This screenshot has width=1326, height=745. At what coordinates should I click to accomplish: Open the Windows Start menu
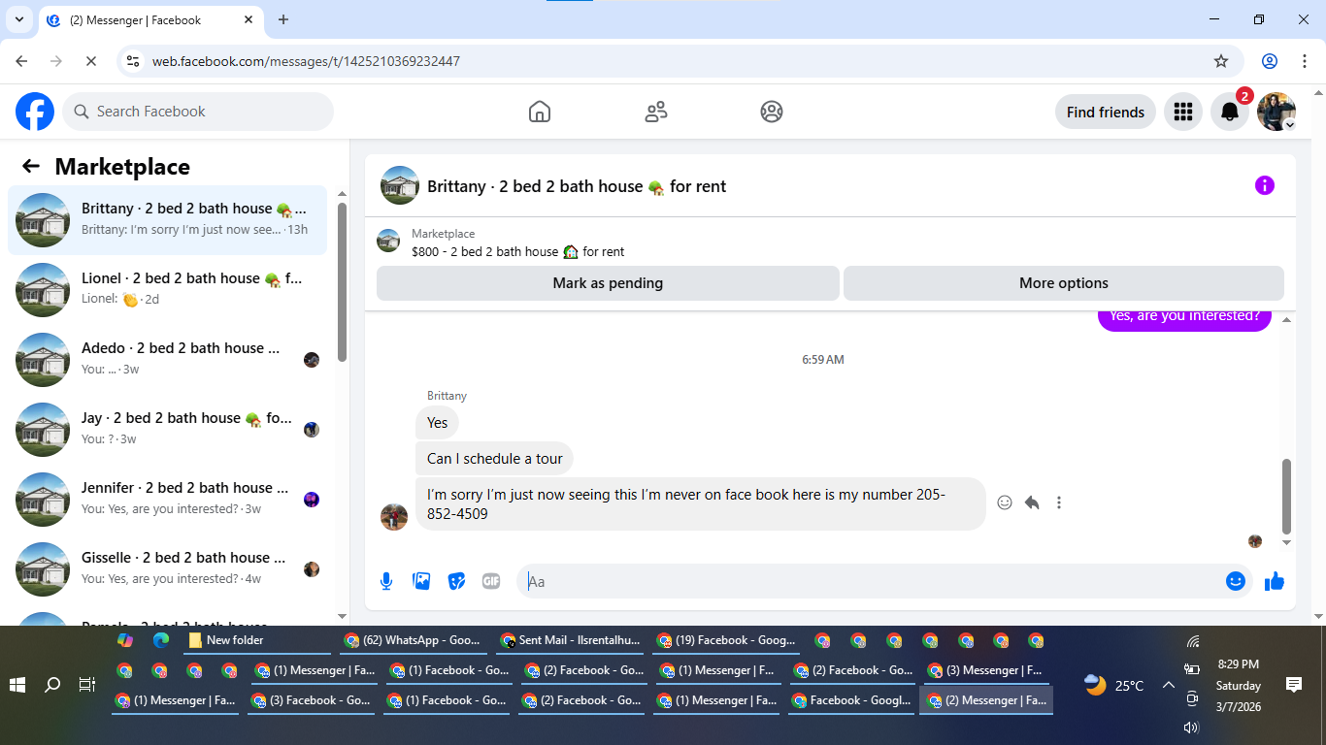pos(17,685)
